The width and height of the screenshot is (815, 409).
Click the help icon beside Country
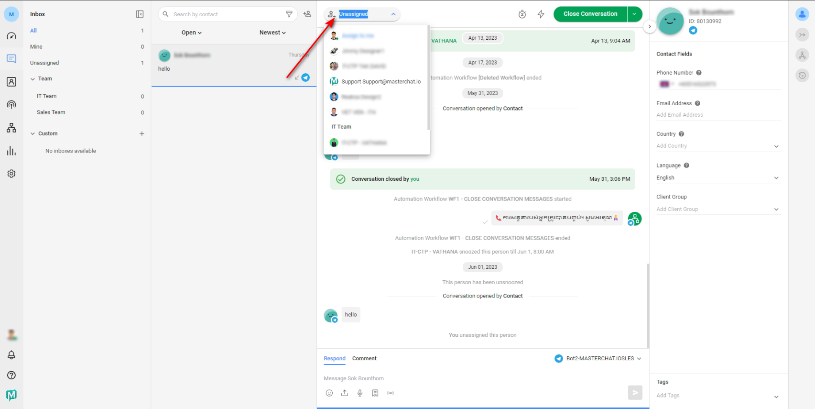pos(682,134)
